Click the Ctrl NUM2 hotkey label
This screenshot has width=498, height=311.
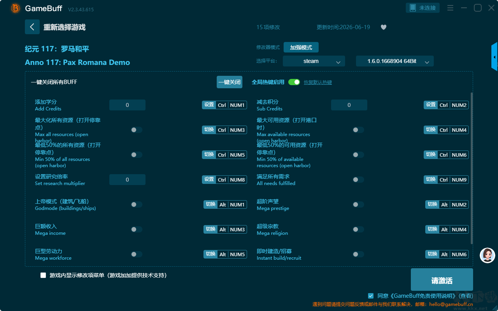click(x=453, y=105)
